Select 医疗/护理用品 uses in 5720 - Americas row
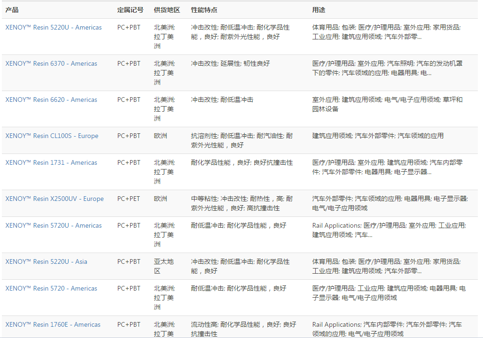The height and width of the screenshot is (338, 483). 389,293
